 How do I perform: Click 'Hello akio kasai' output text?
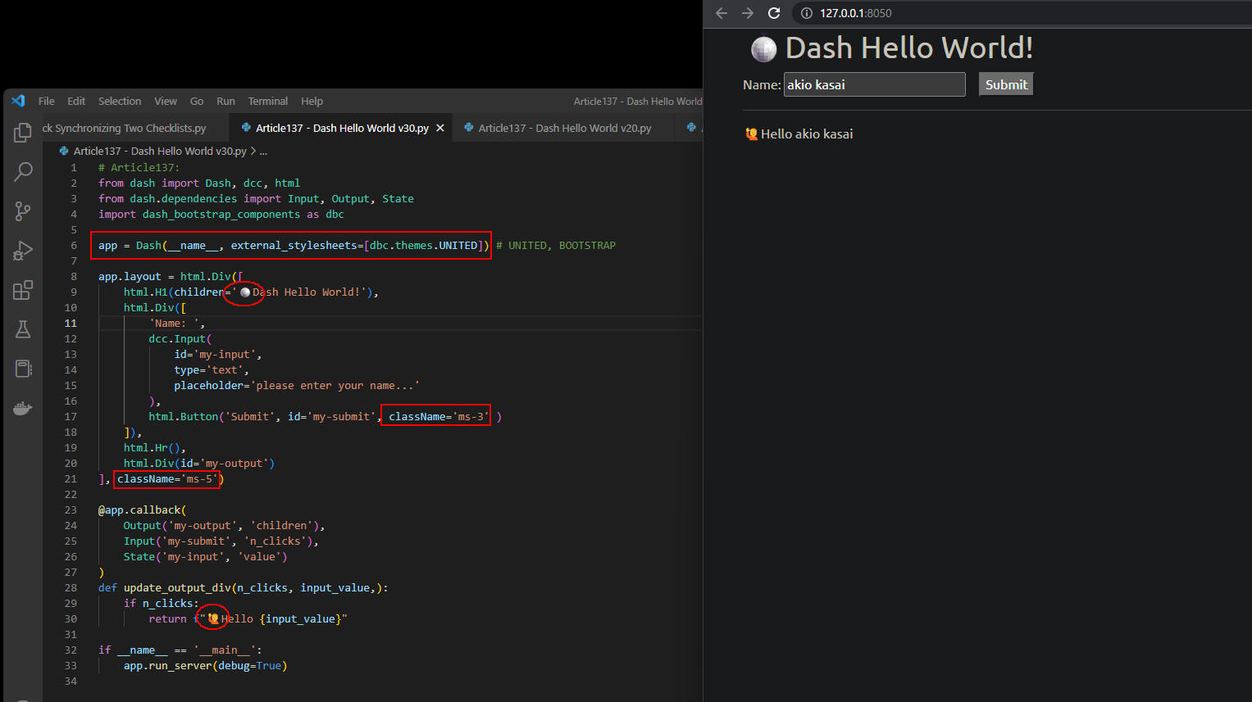807,134
